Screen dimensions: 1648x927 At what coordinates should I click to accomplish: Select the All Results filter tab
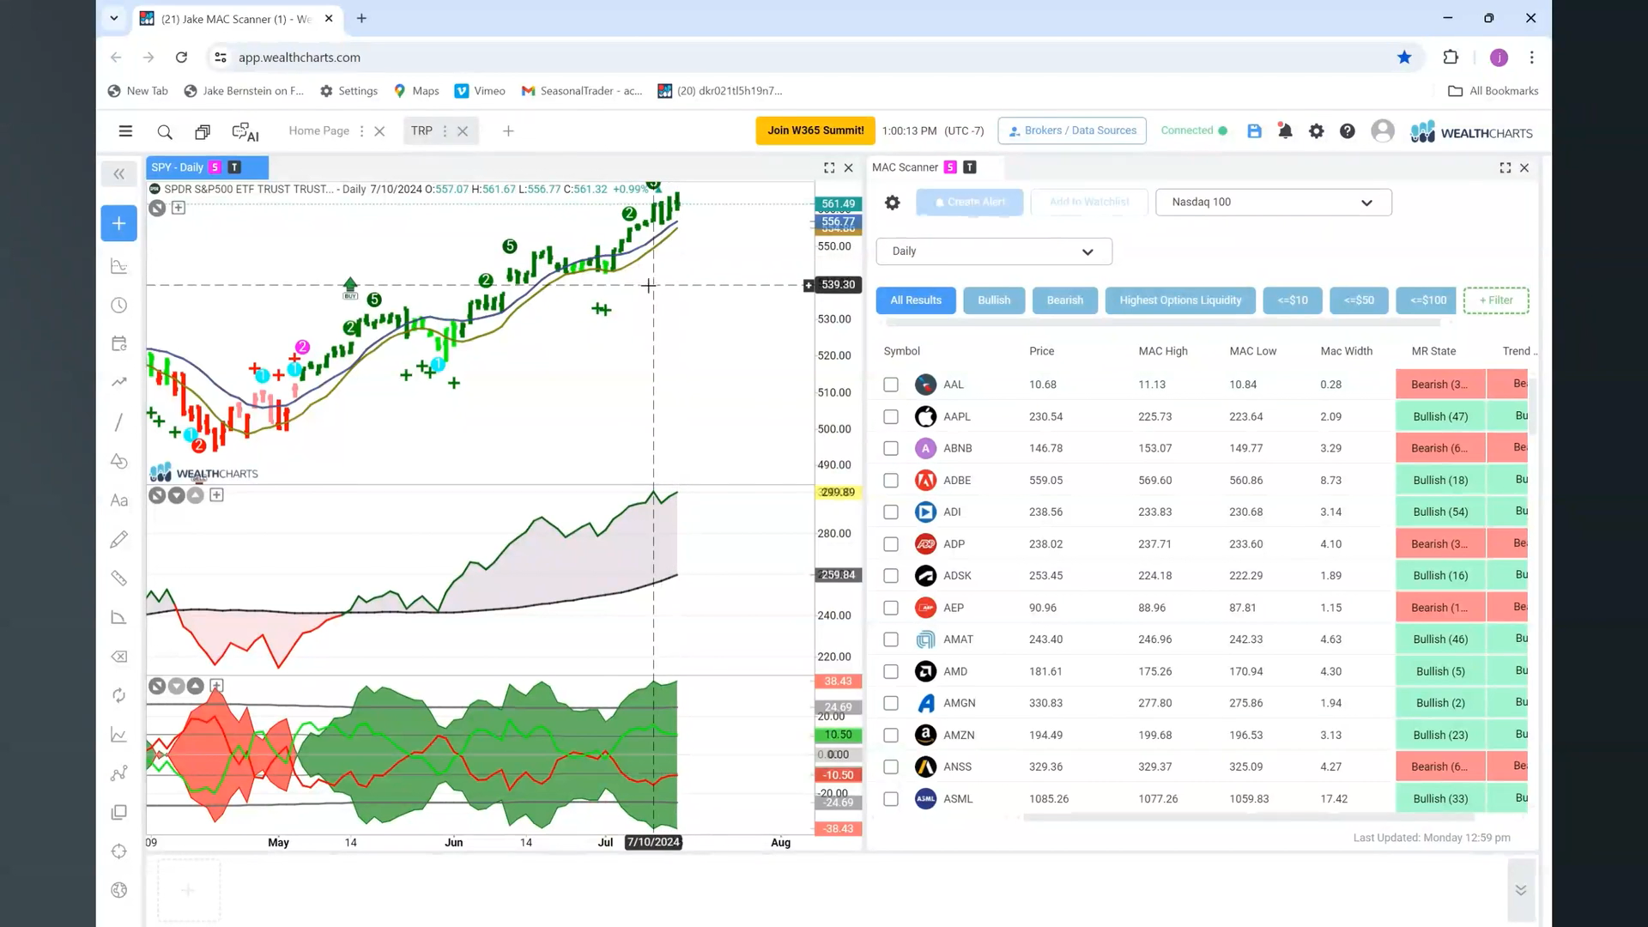[x=916, y=300]
